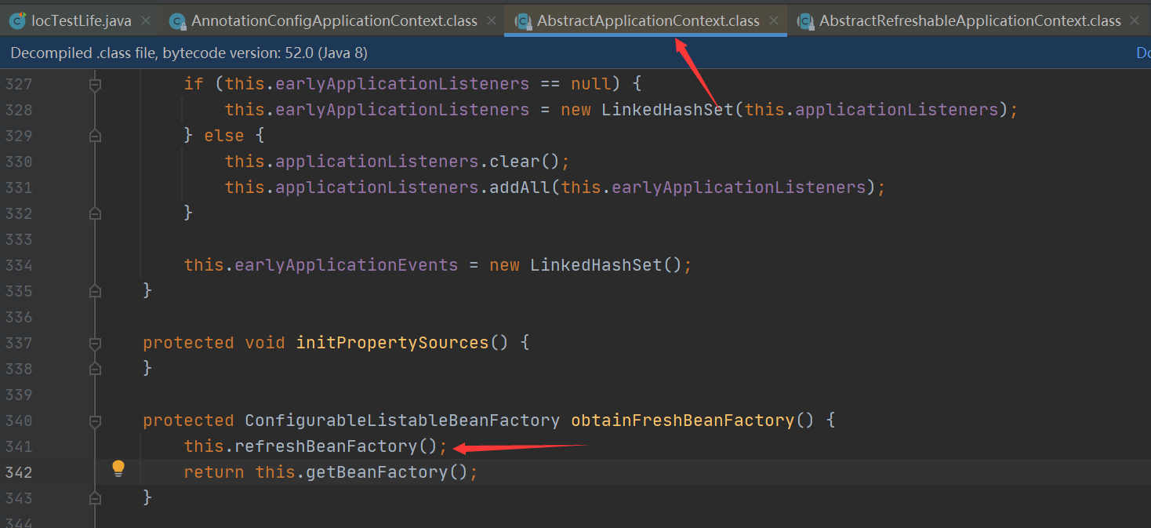Image resolution: width=1151 pixels, height=528 pixels.
Task: Toggle the fold marker at line 332
Action: pos(95,213)
